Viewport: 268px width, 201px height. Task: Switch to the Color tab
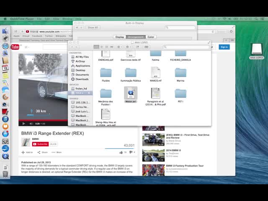coord(151,37)
